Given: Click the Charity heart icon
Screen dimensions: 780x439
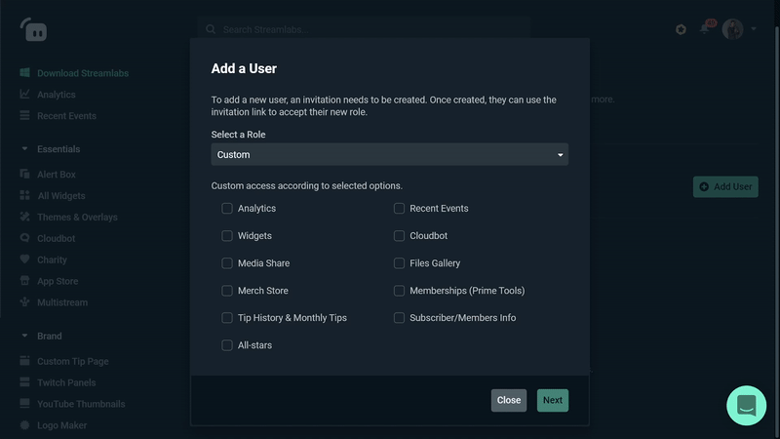Looking at the screenshot, I should (x=25, y=260).
